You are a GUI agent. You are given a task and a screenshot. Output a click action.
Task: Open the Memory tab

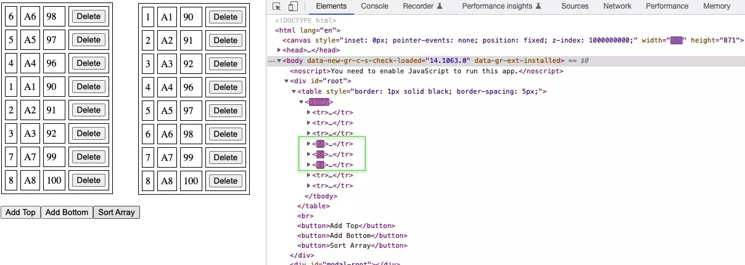(x=717, y=6)
